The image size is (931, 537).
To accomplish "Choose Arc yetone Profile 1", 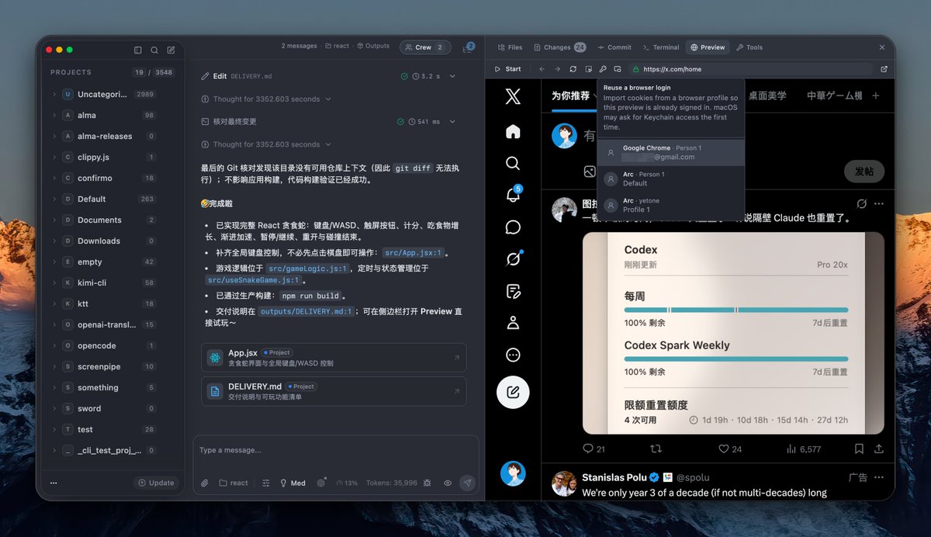I will (671, 205).
